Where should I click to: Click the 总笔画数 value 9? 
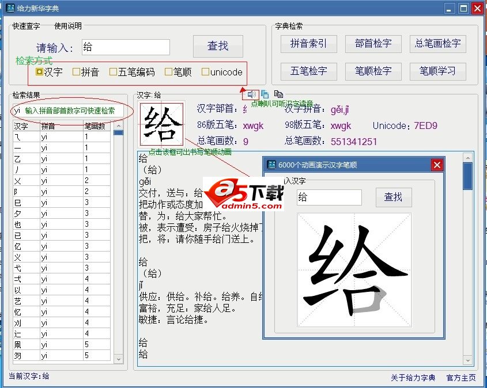pyautogui.click(x=246, y=142)
